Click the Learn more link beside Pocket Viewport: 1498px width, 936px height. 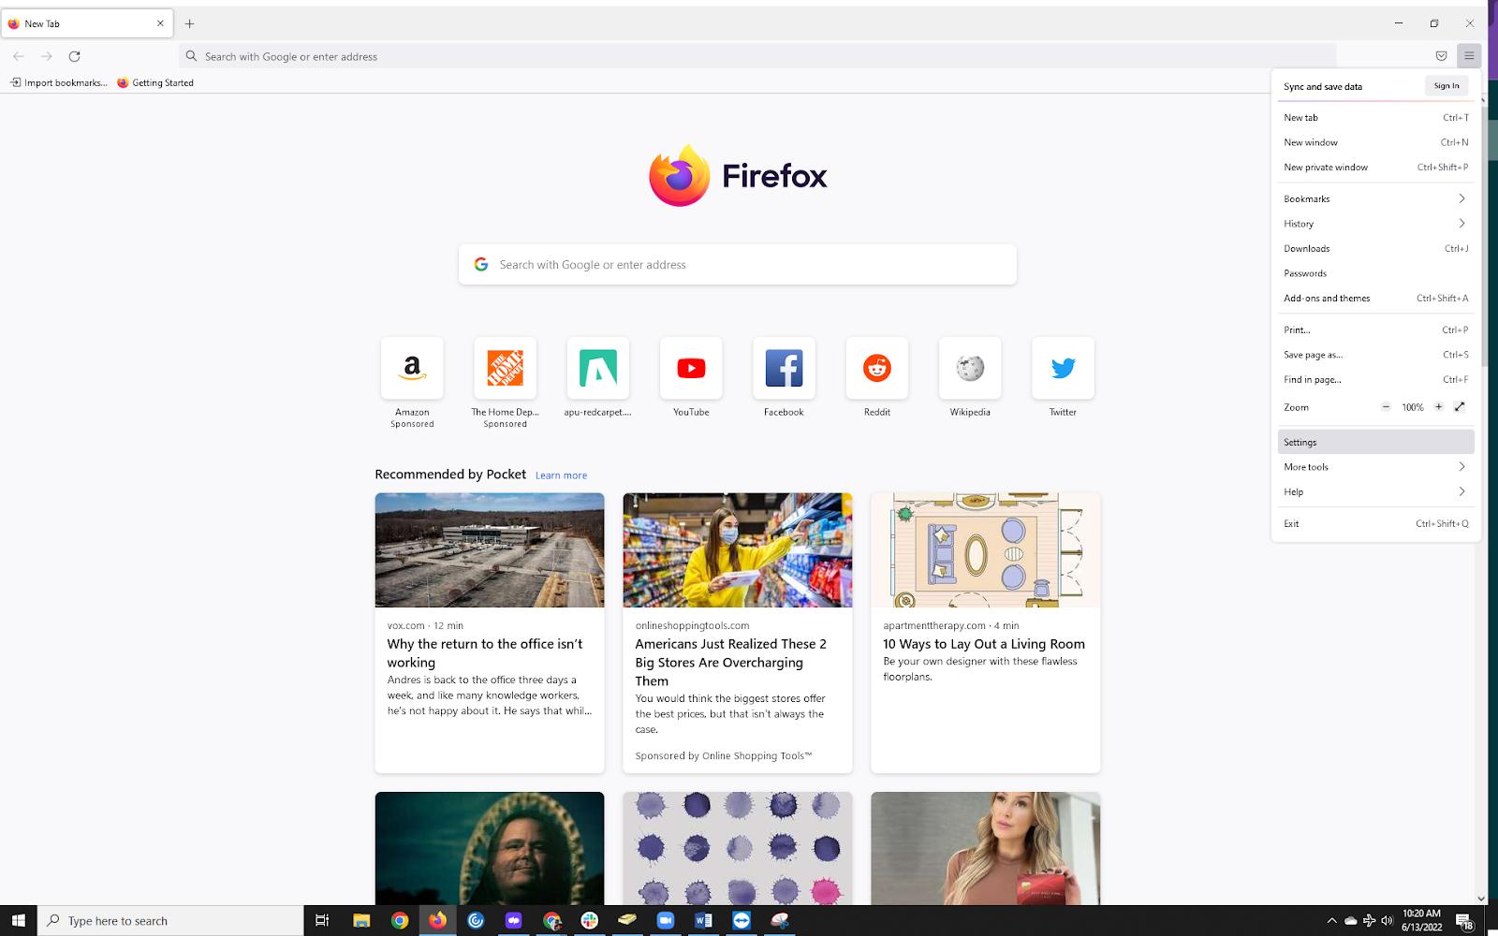pyautogui.click(x=562, y=475)
